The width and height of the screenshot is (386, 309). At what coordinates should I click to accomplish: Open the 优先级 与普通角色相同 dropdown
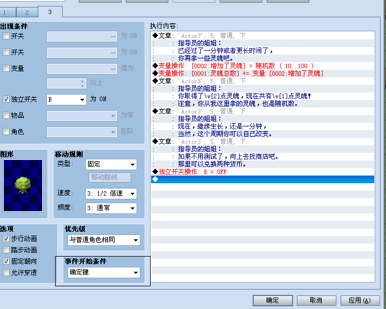pyautogui.click(x=104, y=240)
